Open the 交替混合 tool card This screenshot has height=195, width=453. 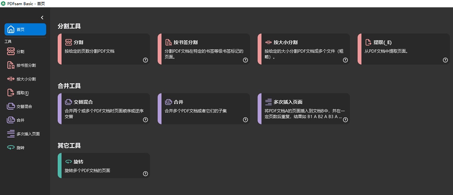[104, 108]
